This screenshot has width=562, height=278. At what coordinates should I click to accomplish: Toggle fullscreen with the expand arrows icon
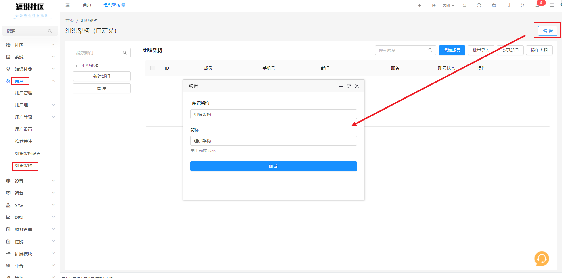(523, 5)
